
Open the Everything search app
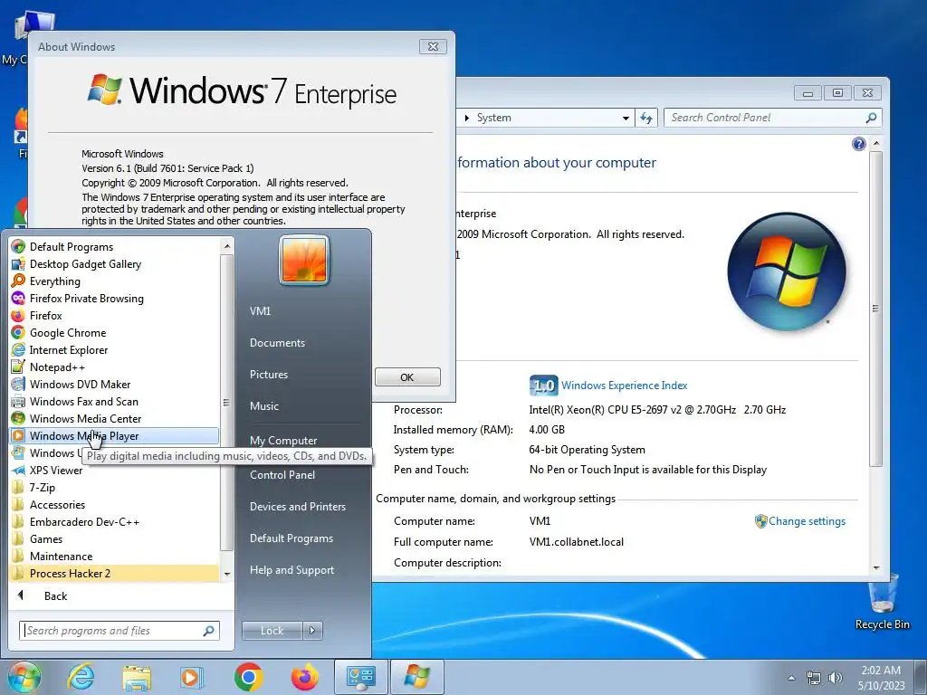coord(115,281)
